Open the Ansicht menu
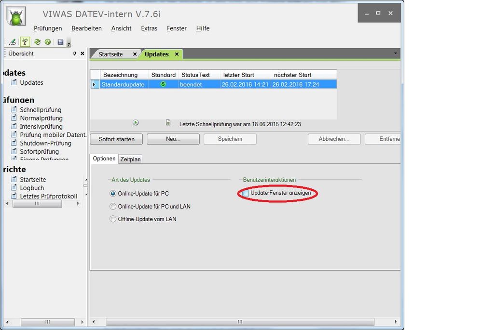The image size is (482, 330). click(x=121, y=28)
